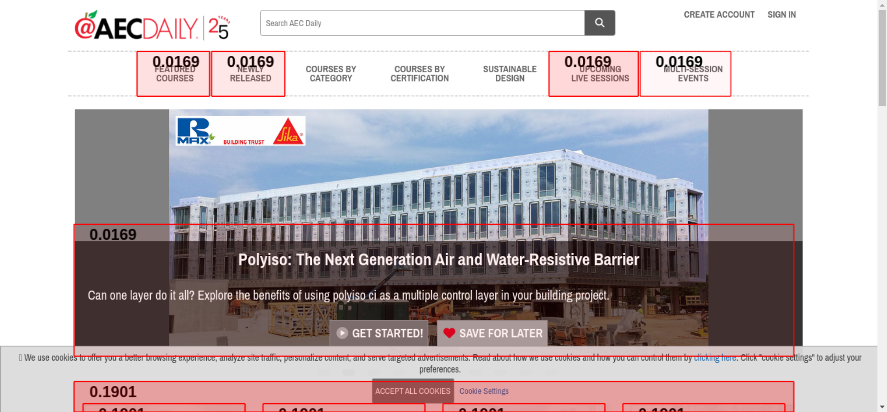Click the R-Max Sika sponsor logo
The width and height of the screenshot is (887, 412).
pos(240,131)
